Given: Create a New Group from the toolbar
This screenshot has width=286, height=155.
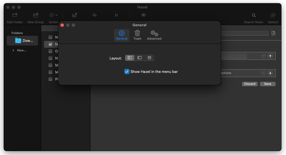Looking at the screenshot, I should (36, 15).
